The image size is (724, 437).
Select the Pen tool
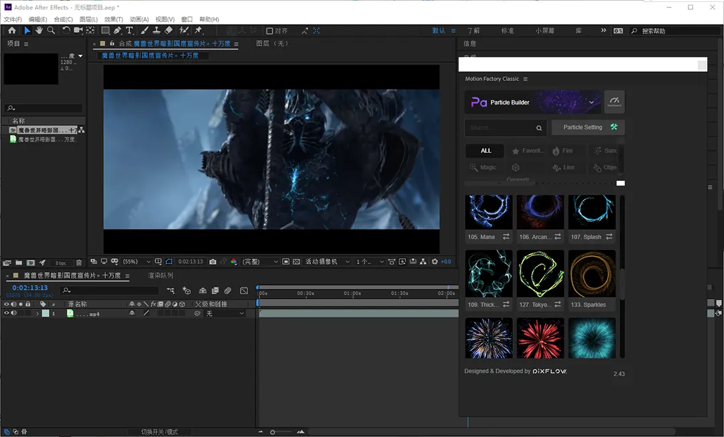[x=117, y=31]
